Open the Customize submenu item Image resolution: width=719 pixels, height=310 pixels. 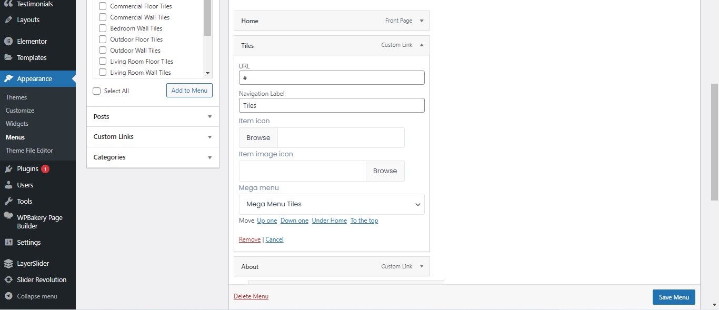pyautogui.click(x=20, y=111)
